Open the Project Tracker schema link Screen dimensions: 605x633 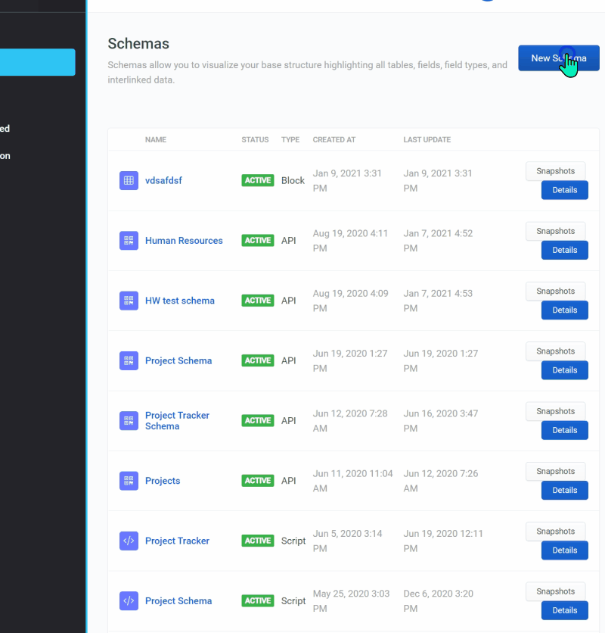[177, 541]
